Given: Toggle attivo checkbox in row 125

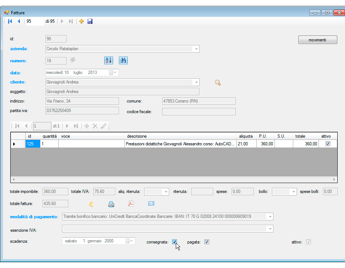Looking at the screenshot, I should click(328, 144).
